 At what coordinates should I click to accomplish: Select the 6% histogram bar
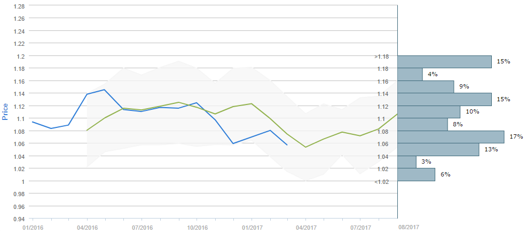(x=416, y=174)
